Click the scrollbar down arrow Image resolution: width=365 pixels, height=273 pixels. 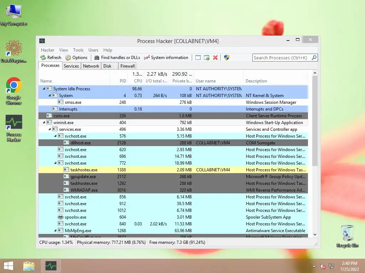point(315,235)
